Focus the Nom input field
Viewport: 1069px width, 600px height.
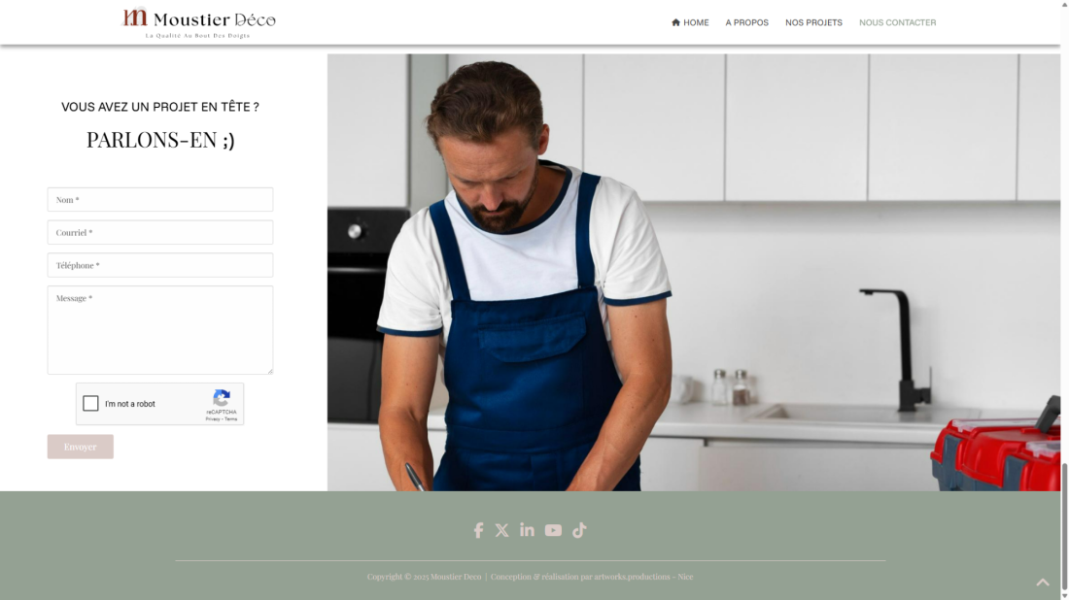coord(160,200)
